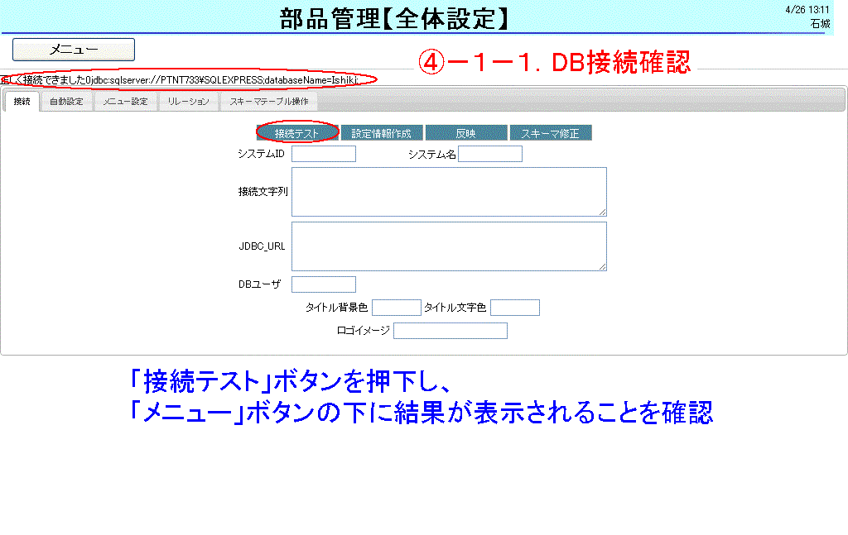Click the スキーマ修正 button

coord(550,133)
